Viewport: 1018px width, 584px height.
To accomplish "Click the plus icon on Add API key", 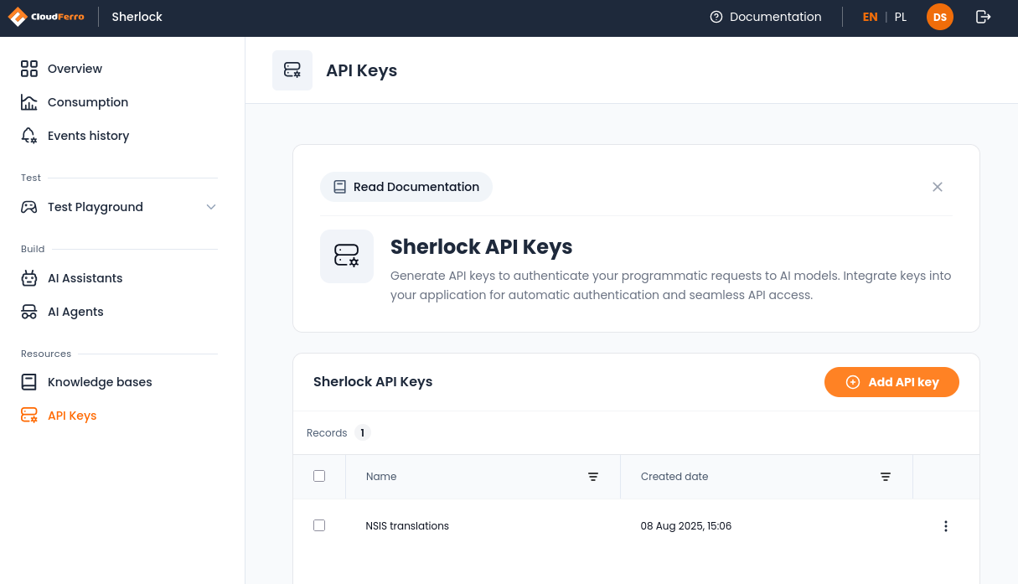I will point(853,382).
